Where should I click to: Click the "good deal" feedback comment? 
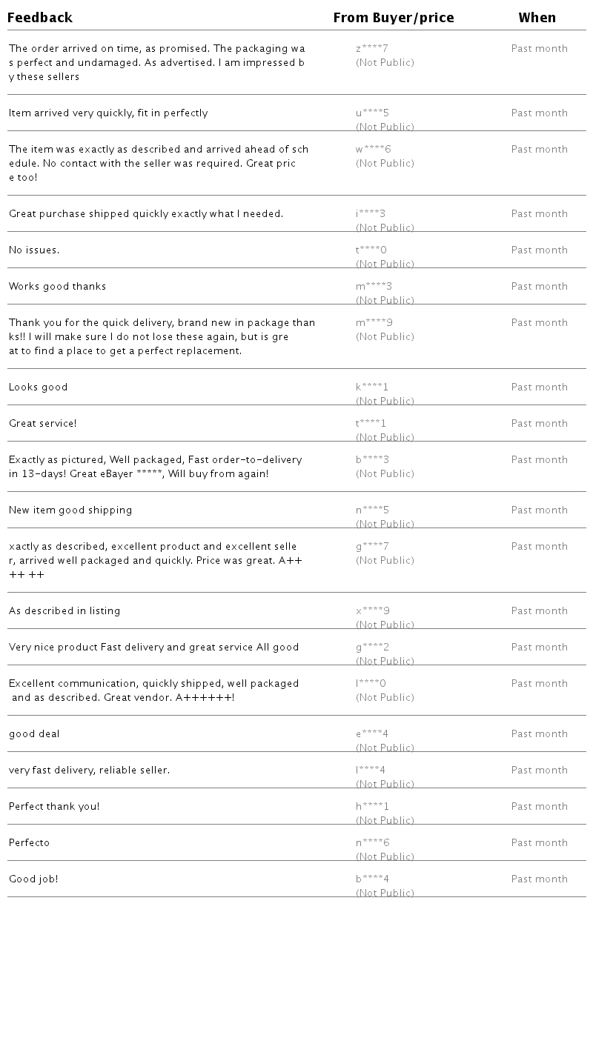[34, 734]
